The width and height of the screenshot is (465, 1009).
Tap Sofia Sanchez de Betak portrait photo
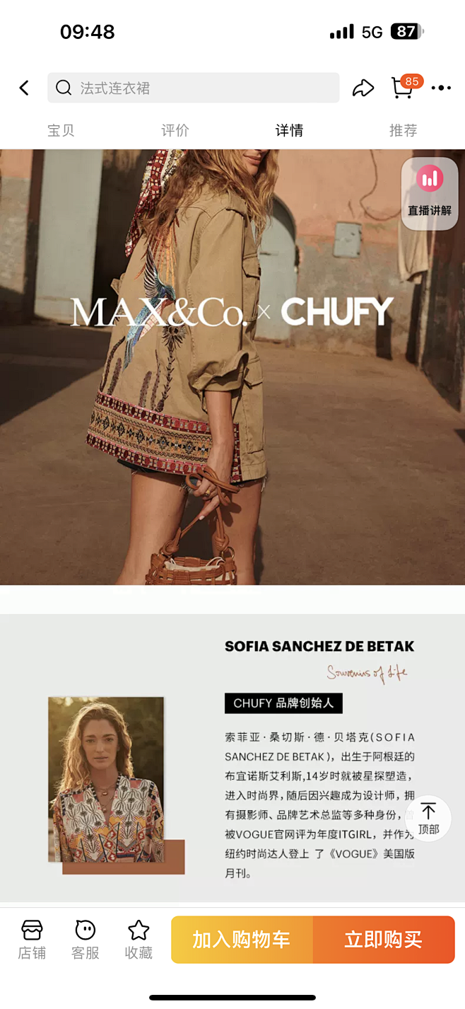(x=106, y=779)
